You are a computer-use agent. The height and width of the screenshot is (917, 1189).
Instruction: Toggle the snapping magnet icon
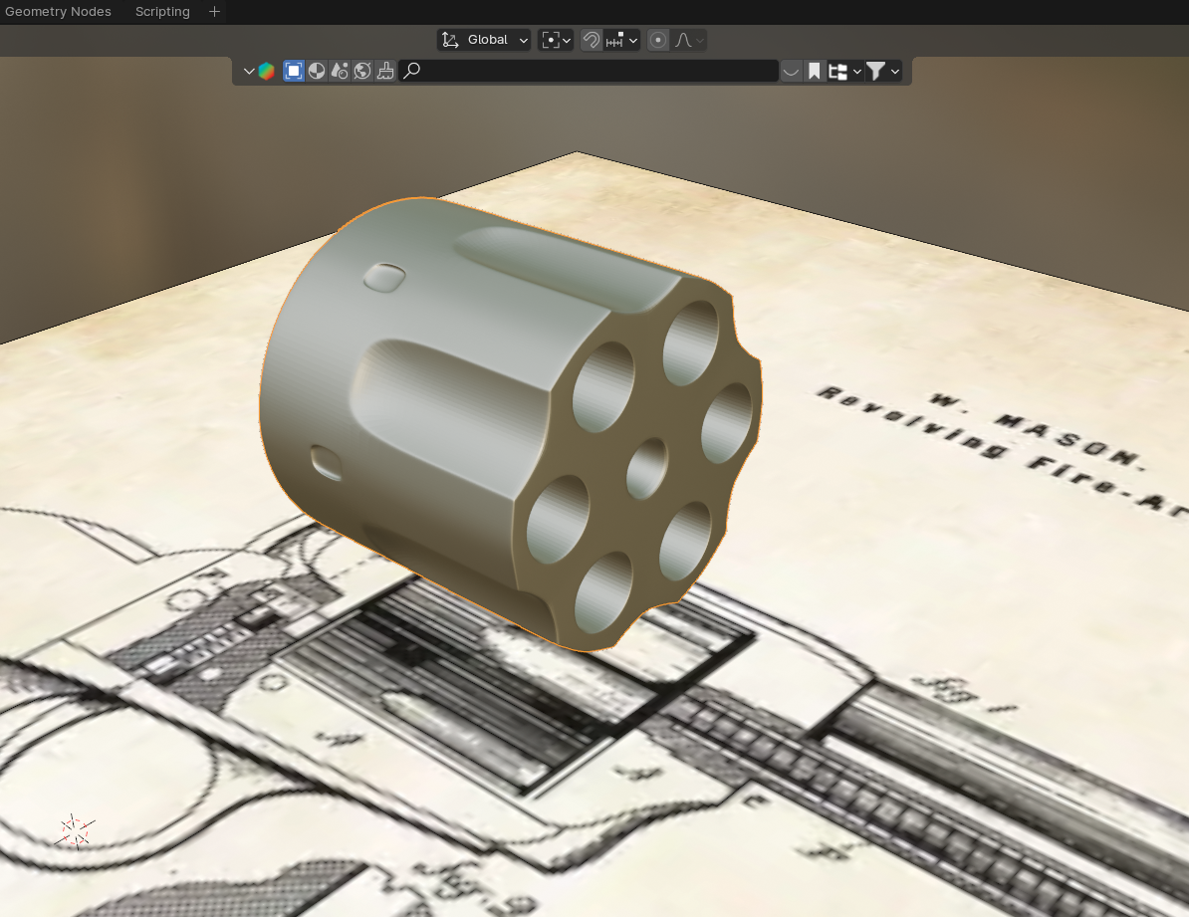[x=592, y=40]
